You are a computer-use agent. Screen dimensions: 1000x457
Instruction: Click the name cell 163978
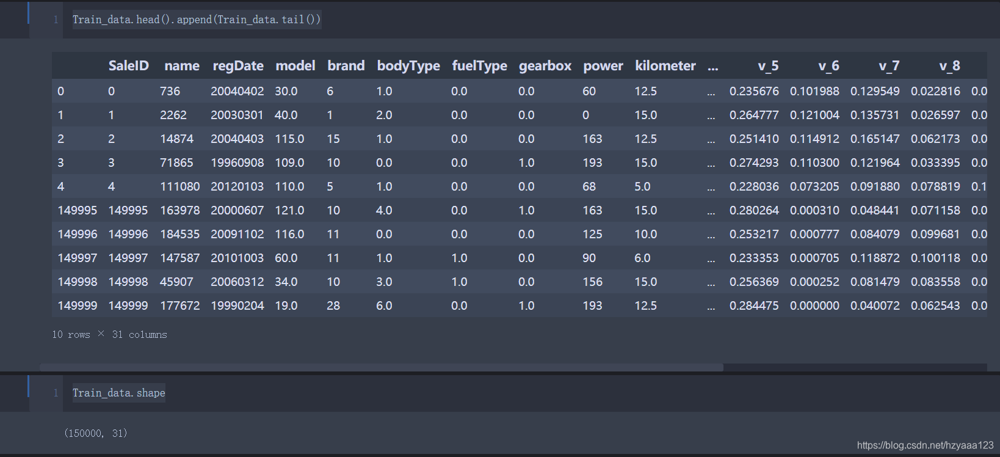179,210
